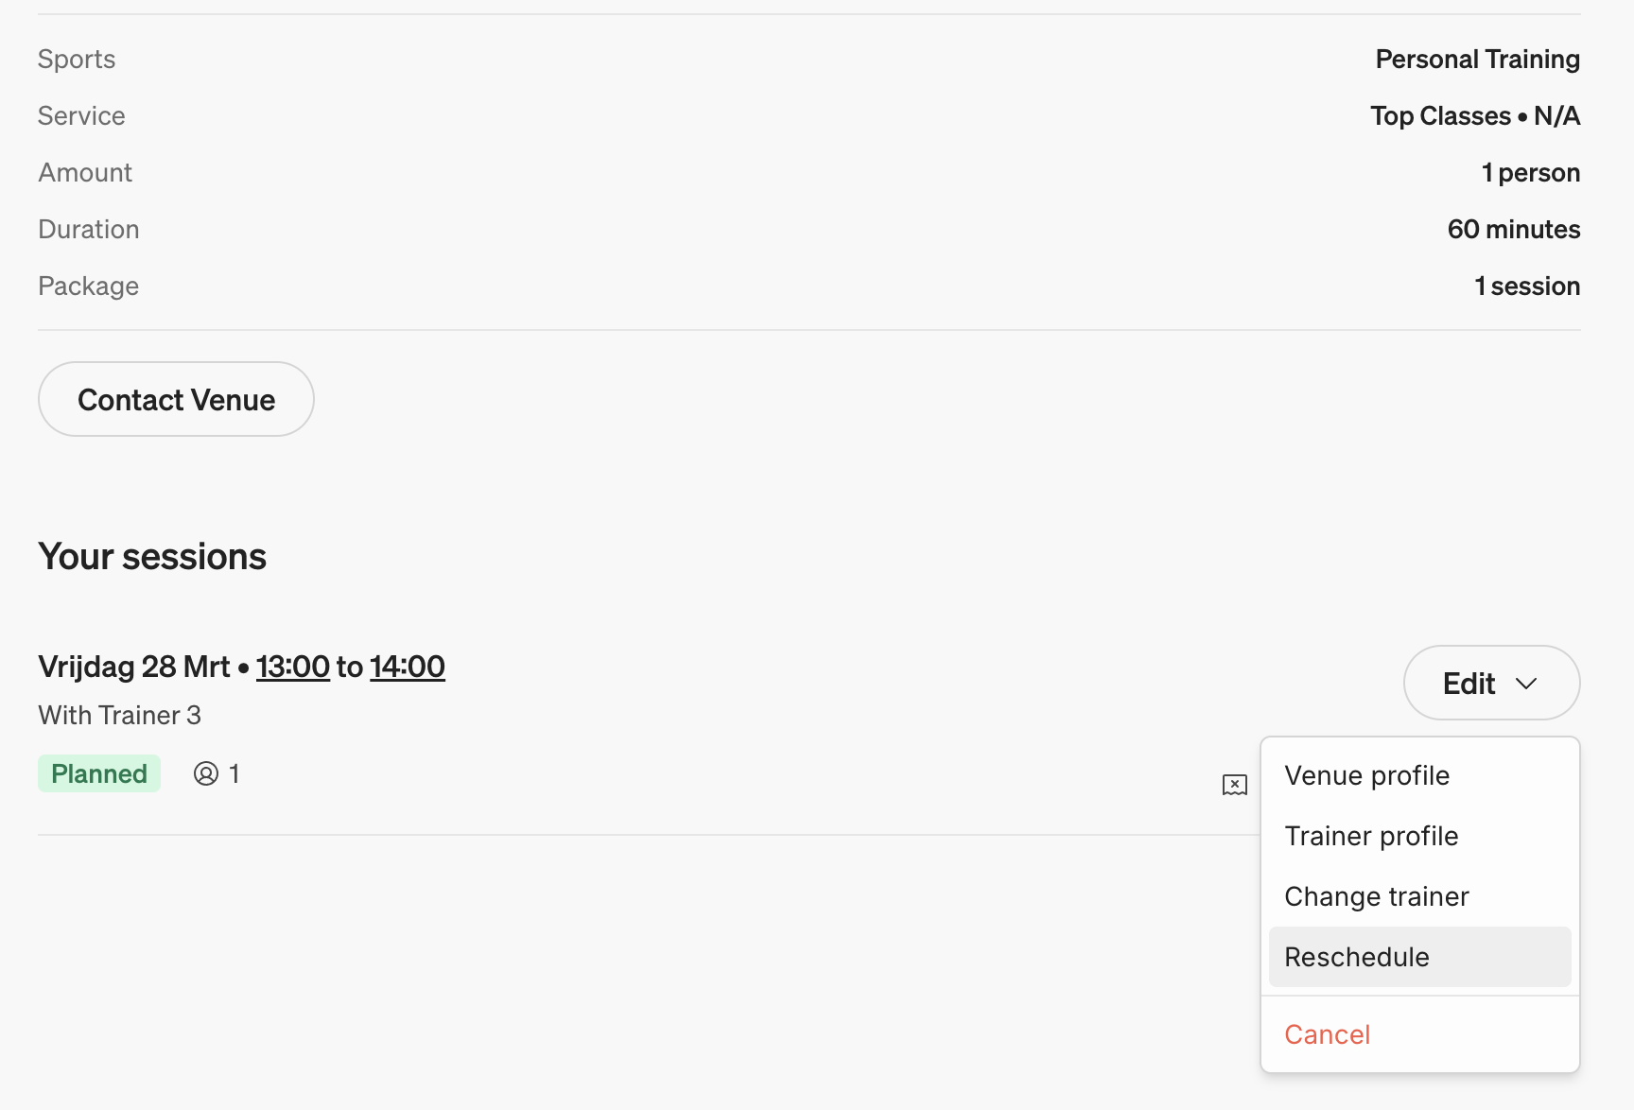Choose Change trainer option
Screen dimensions: 1634x1110
(x=1376, y=896)
